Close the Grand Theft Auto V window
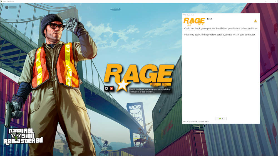 click(275, 1)
